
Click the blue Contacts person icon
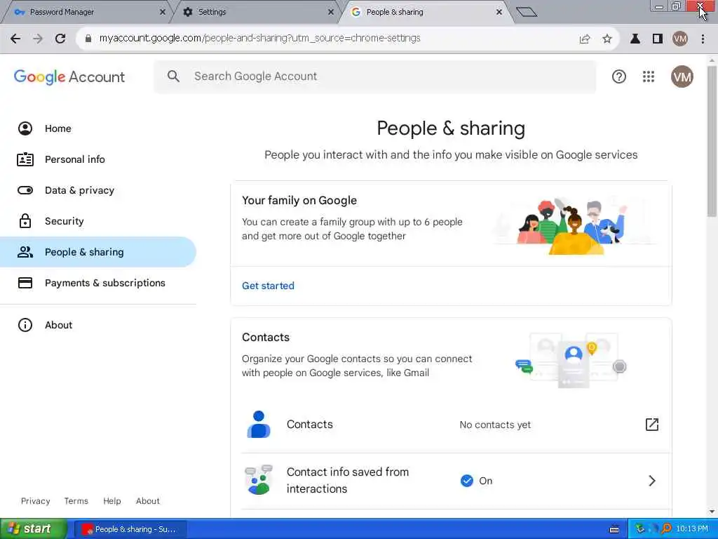[259, 425]
